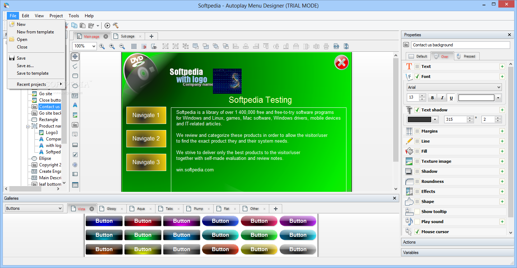Add a new page with plus tab
Viewport: 517px width, 268px height.
[x=152, y=36]
